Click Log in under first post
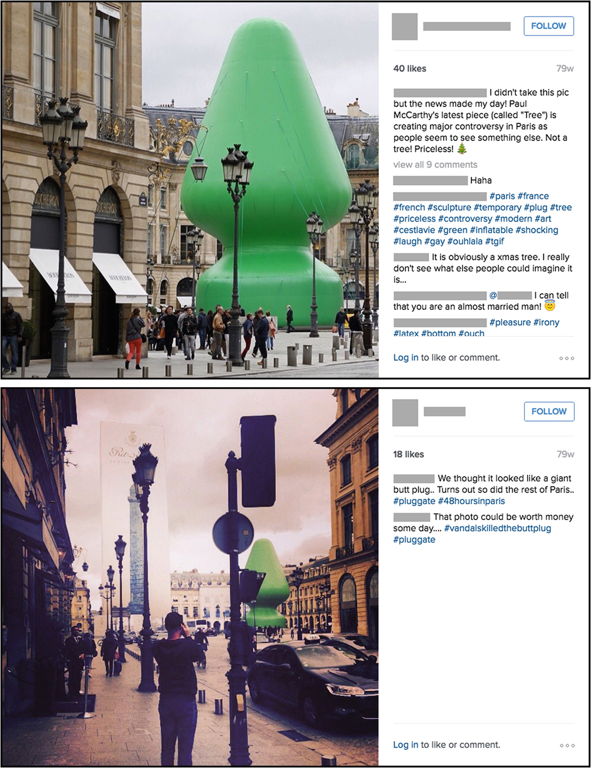 point(406,358)
